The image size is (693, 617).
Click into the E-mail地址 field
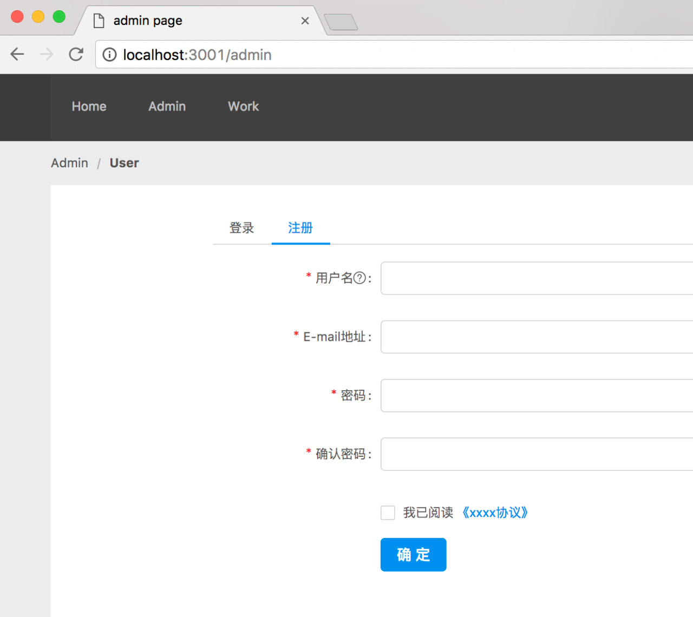536,337
